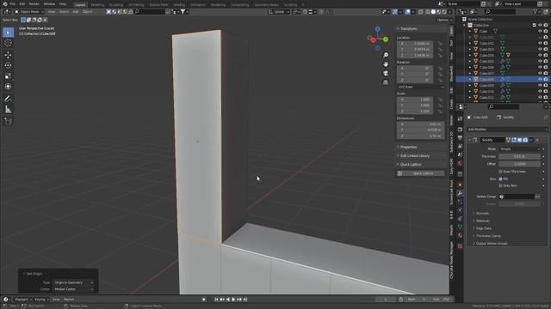This screenshot has width=551, height=309.
Task: Jump to timeline end frame
Action: point(245,300)
